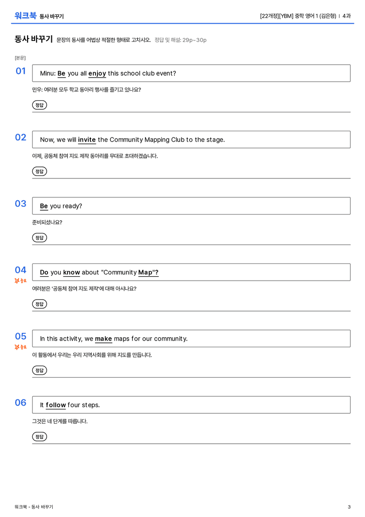Click the underlined word 'know' in sentence 04
Image resolution: width=365 pixels, height=517 pixels.
71,273
